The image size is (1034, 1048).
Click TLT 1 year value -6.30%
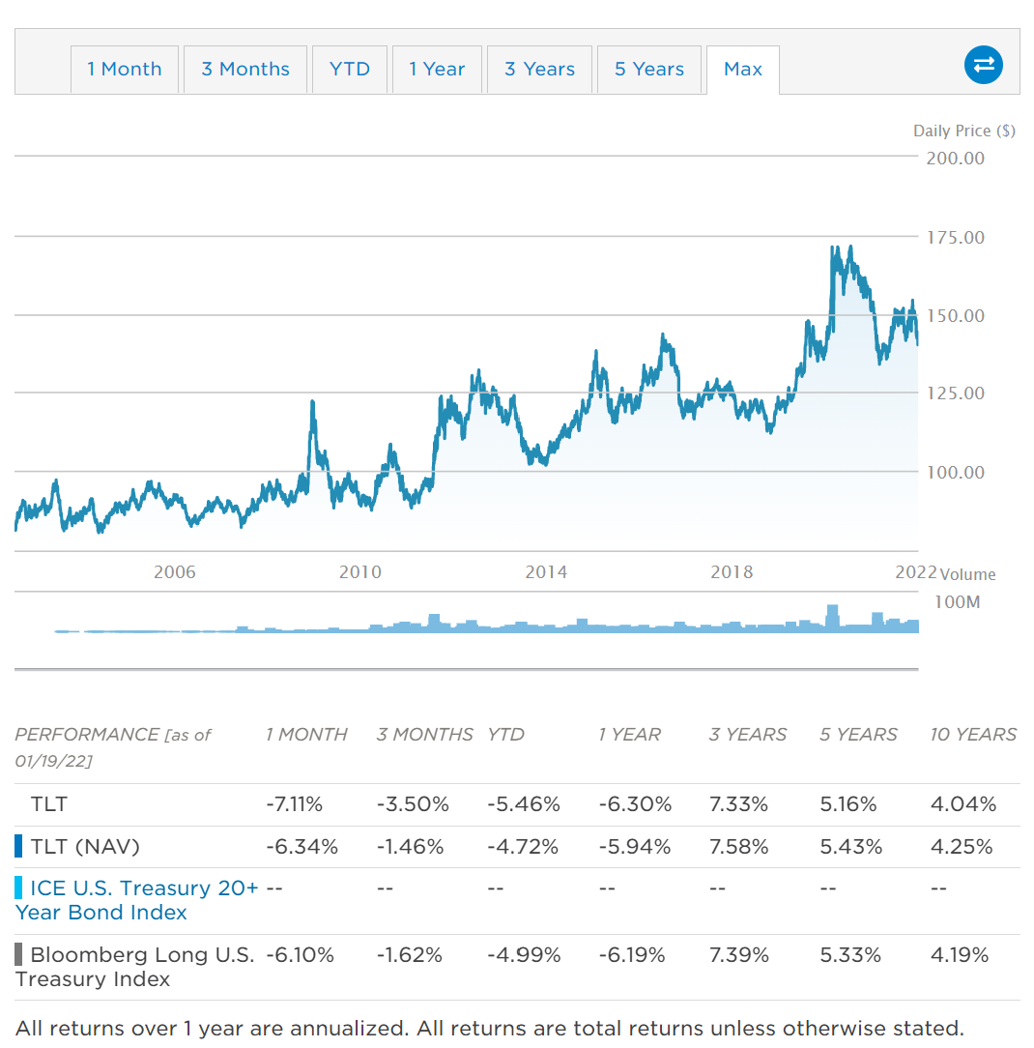635,803
